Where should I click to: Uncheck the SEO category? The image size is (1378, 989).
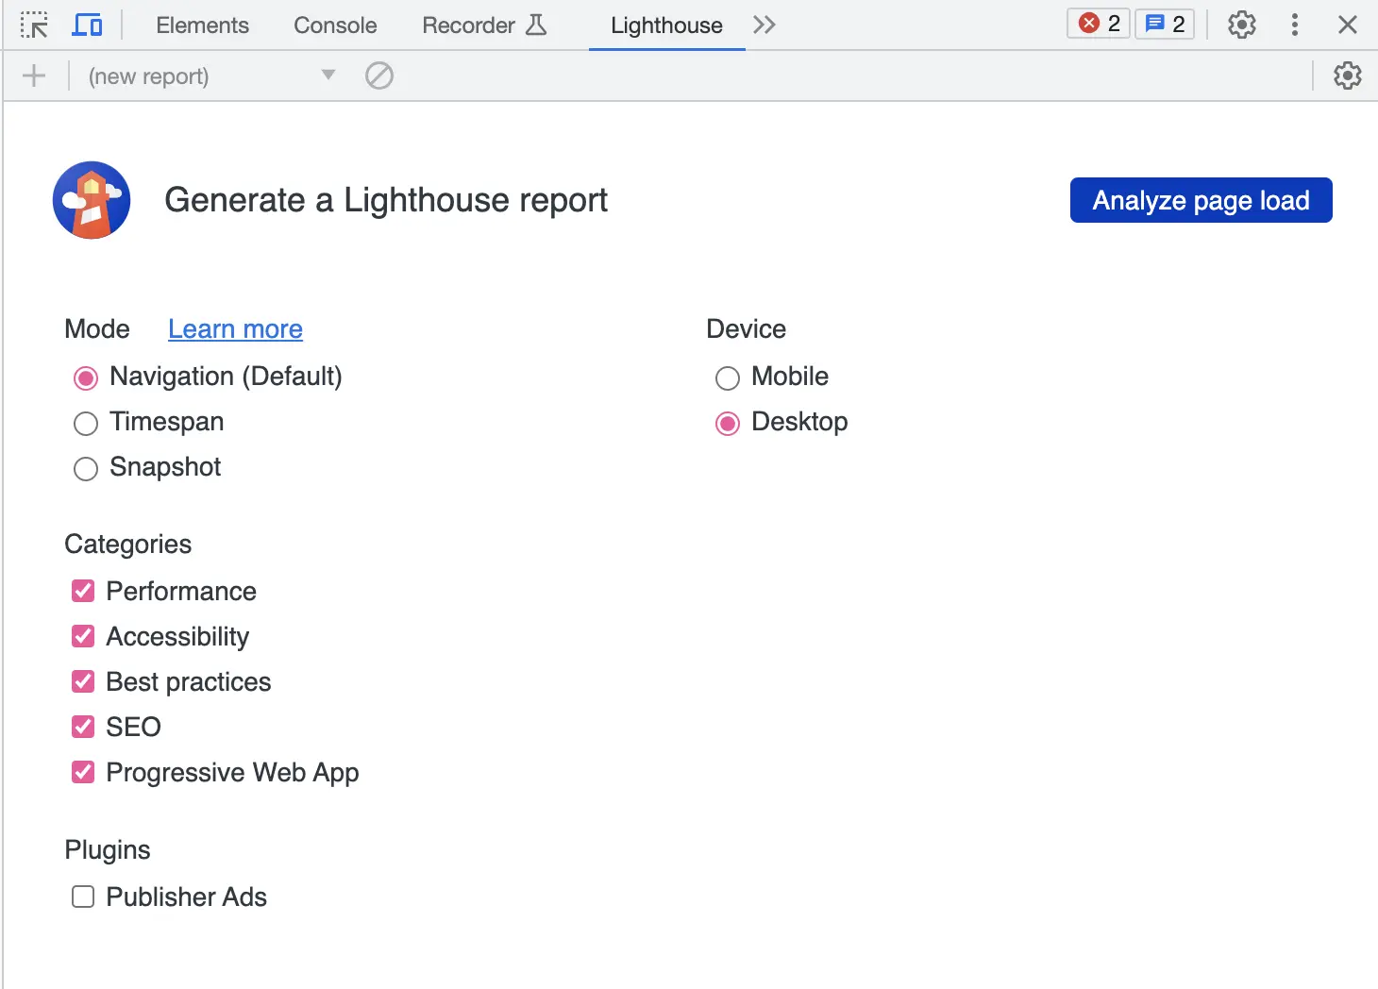pos(83,727)
